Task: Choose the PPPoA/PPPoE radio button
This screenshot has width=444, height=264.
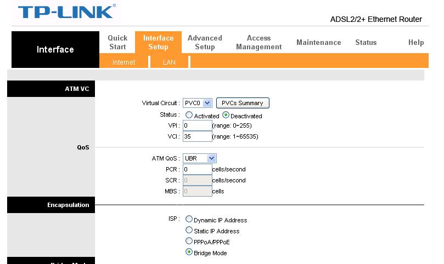Action: (189, 242)
